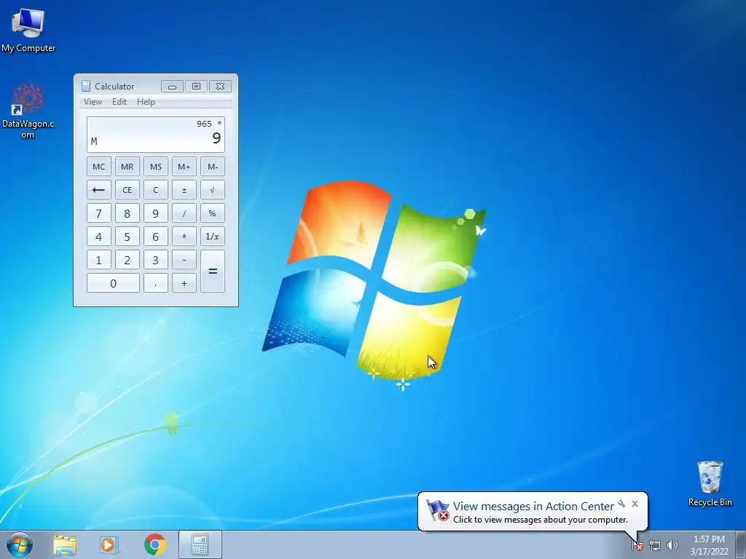Click the percent (%) button

coord(213,213)
